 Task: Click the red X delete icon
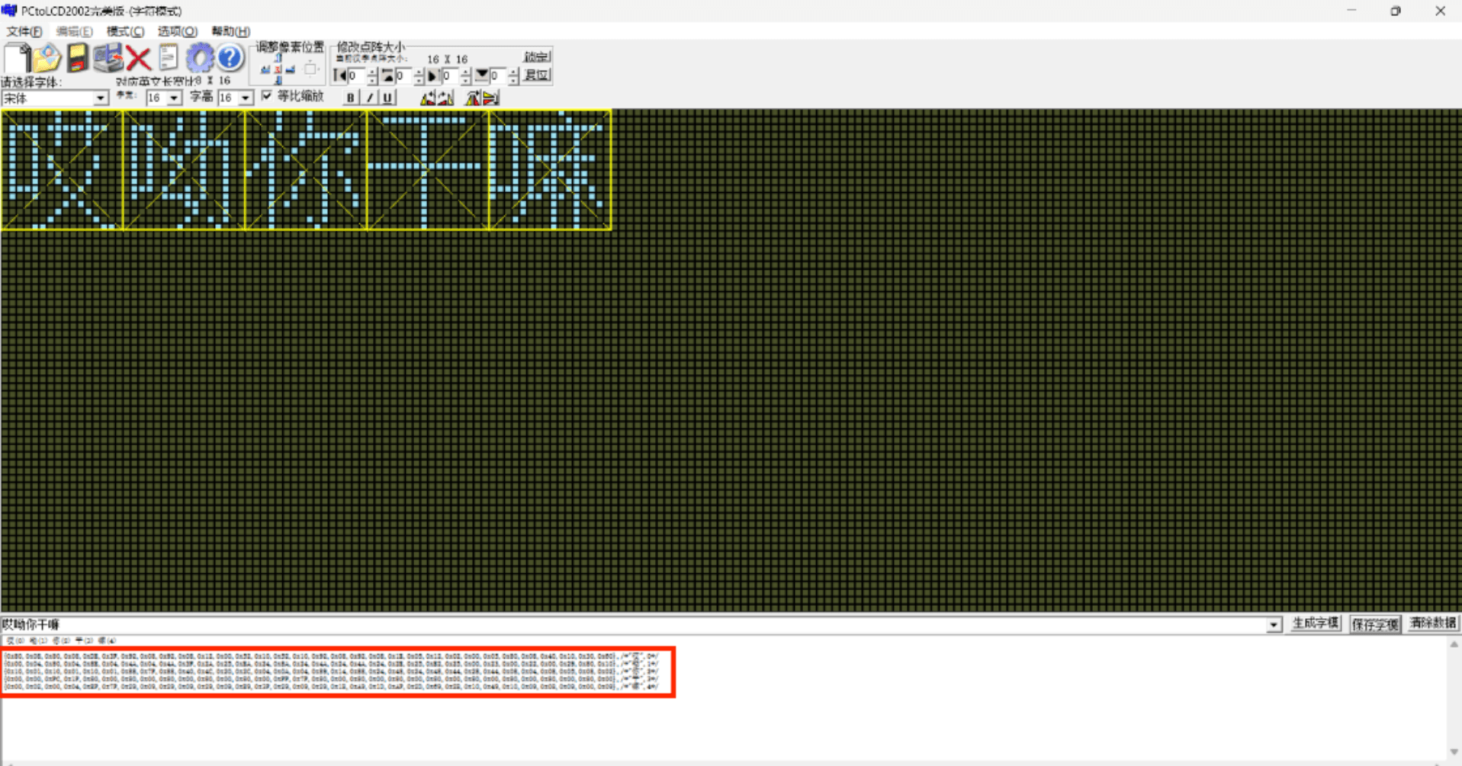138,58
